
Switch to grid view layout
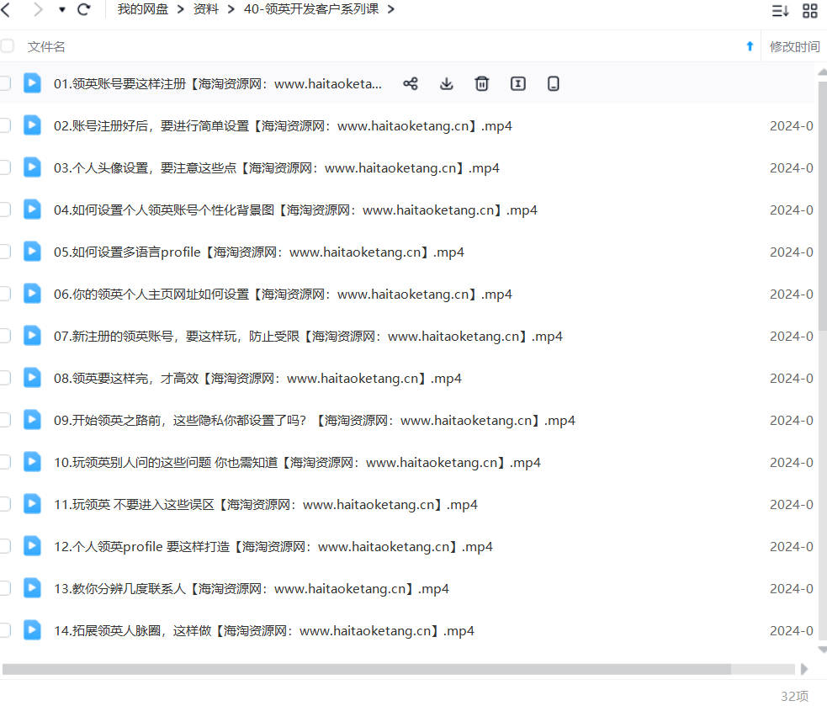[810, 11]
